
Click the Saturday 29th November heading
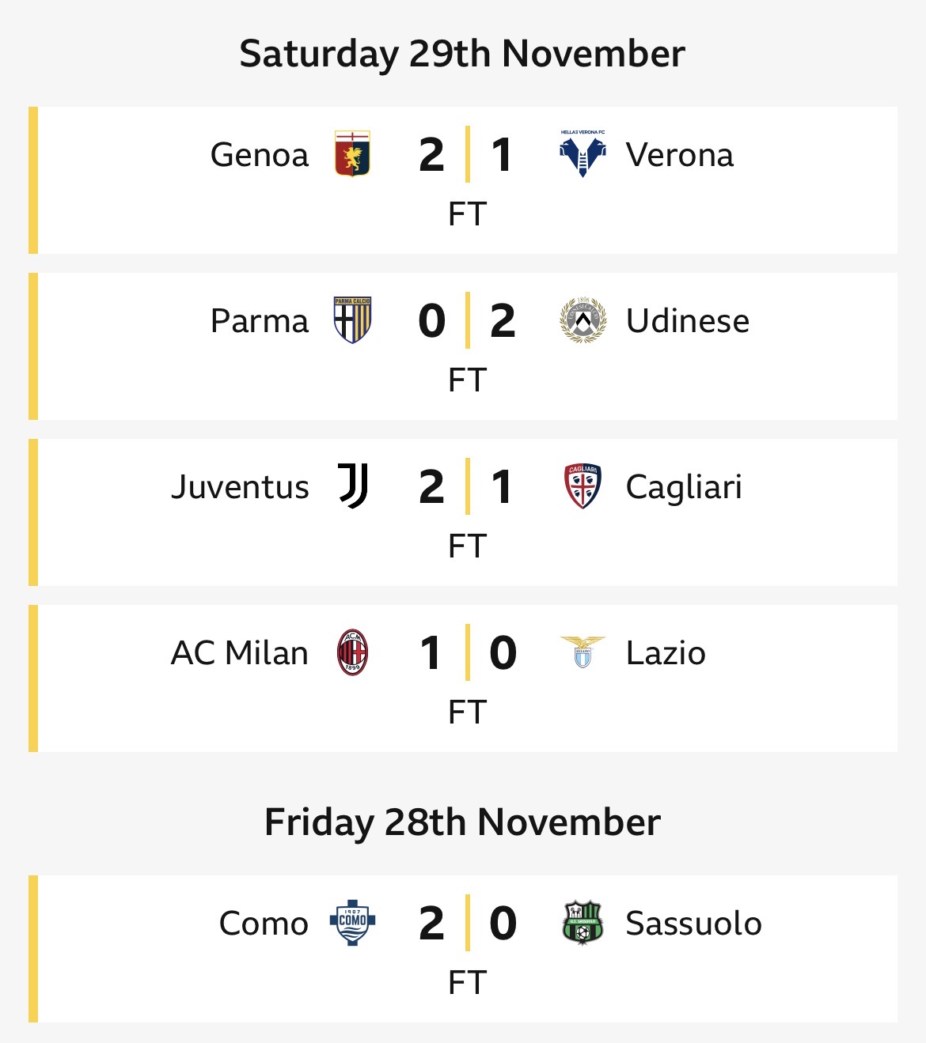click(x=462, y=54)
